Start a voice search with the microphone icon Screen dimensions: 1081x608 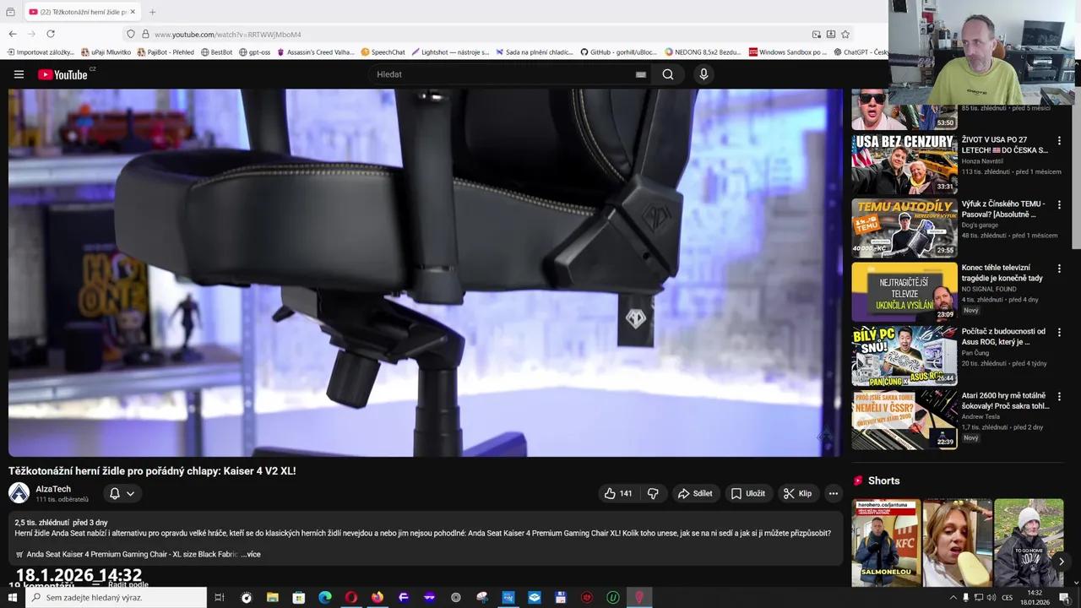point(703,74)
